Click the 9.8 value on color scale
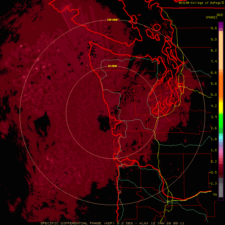225x225 pixels. click(214, 28)
